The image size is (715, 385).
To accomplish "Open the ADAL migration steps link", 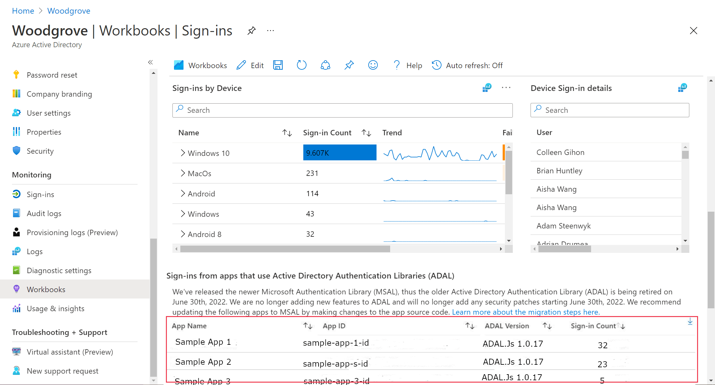I will [525, 312].
